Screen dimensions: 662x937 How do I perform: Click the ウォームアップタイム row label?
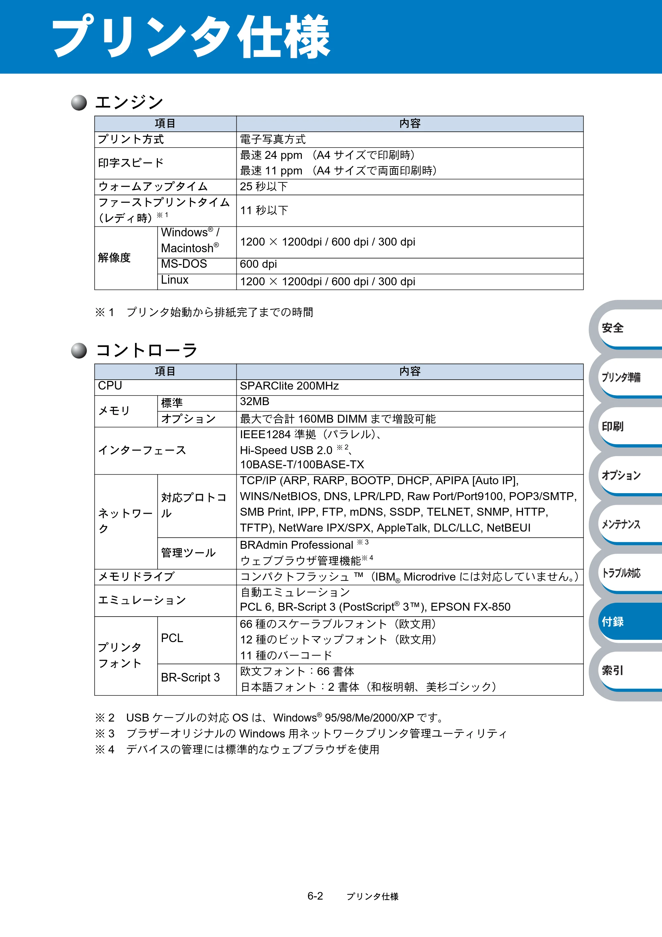153,187
